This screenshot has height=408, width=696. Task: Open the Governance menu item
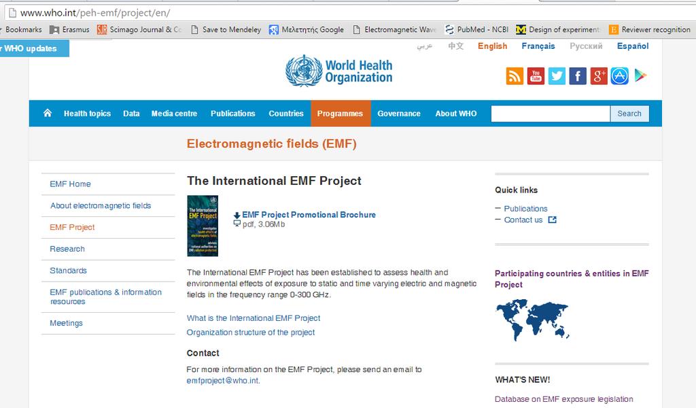click(398, 114)
